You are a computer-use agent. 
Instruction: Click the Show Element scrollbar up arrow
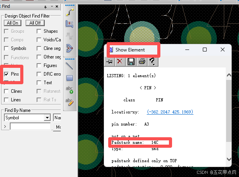tap(229, 75)
